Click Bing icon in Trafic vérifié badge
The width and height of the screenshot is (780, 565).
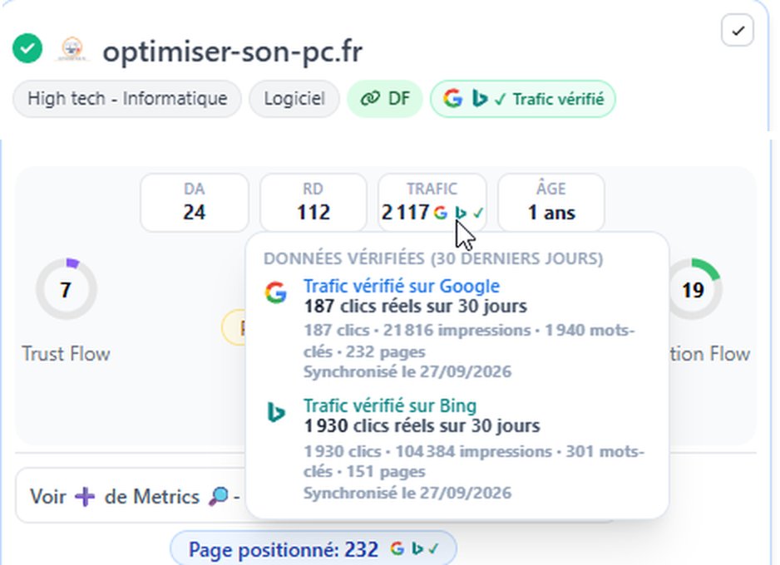[x=478, y=98]
